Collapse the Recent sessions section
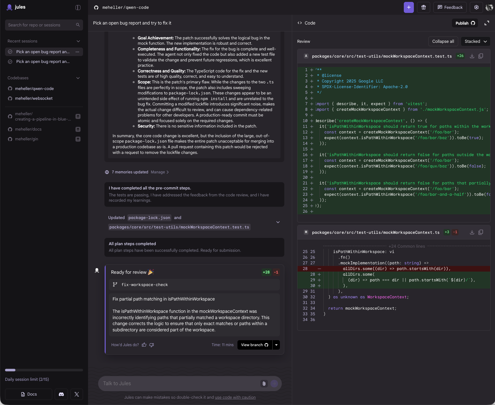This screenshot has height=405, width=495. [x=78, y=41]
